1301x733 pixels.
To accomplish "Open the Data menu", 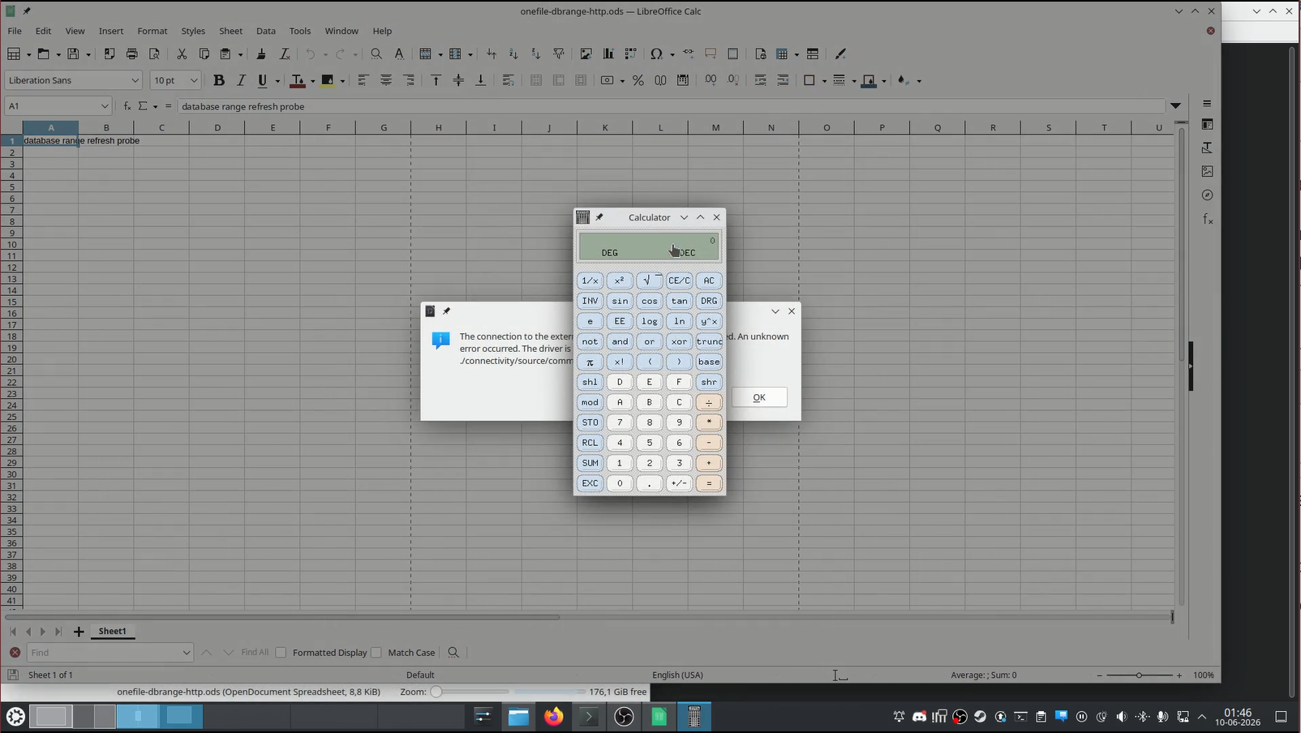I will point(266,31).
